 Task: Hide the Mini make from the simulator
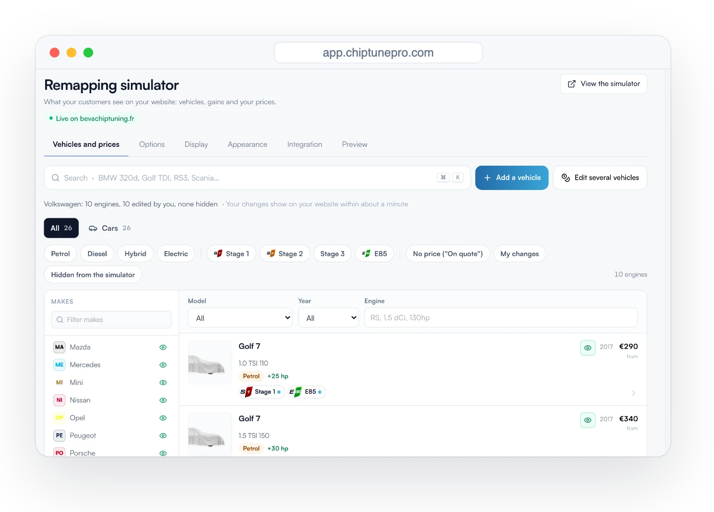pyautogui.click(x=163, y=383)
